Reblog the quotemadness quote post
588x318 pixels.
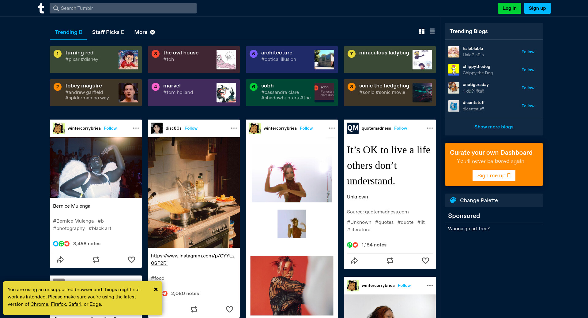click(x=390, y=261)
